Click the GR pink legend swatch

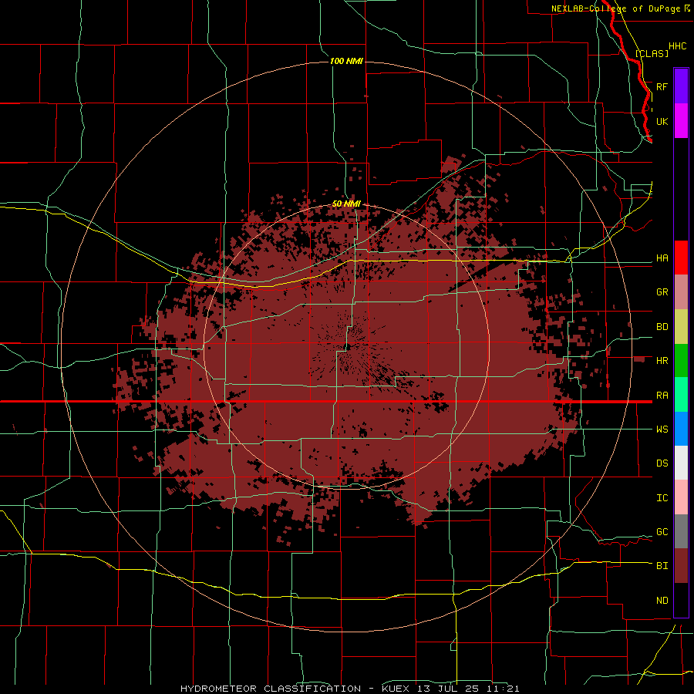coord(681,292)
